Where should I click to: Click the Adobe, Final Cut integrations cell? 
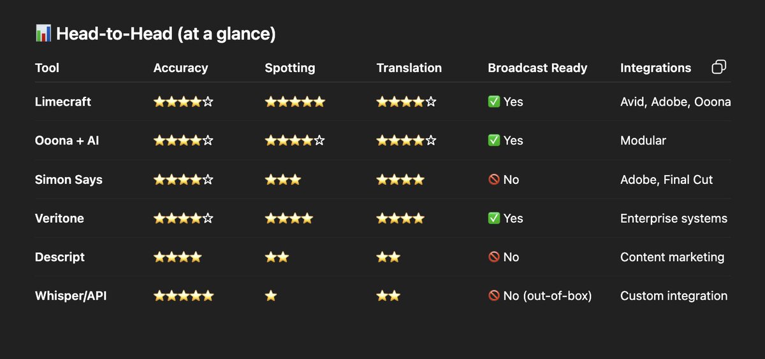pyautogui.click(x=667, y=179)
